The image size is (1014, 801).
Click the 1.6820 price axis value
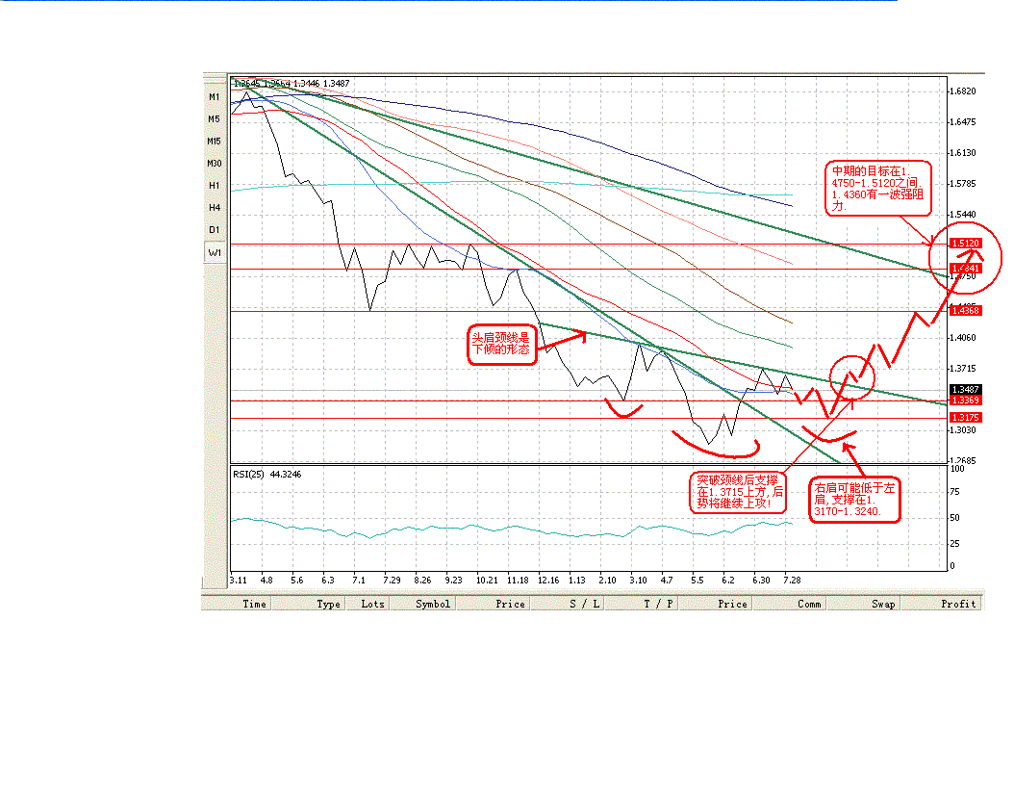pos(962,91)
